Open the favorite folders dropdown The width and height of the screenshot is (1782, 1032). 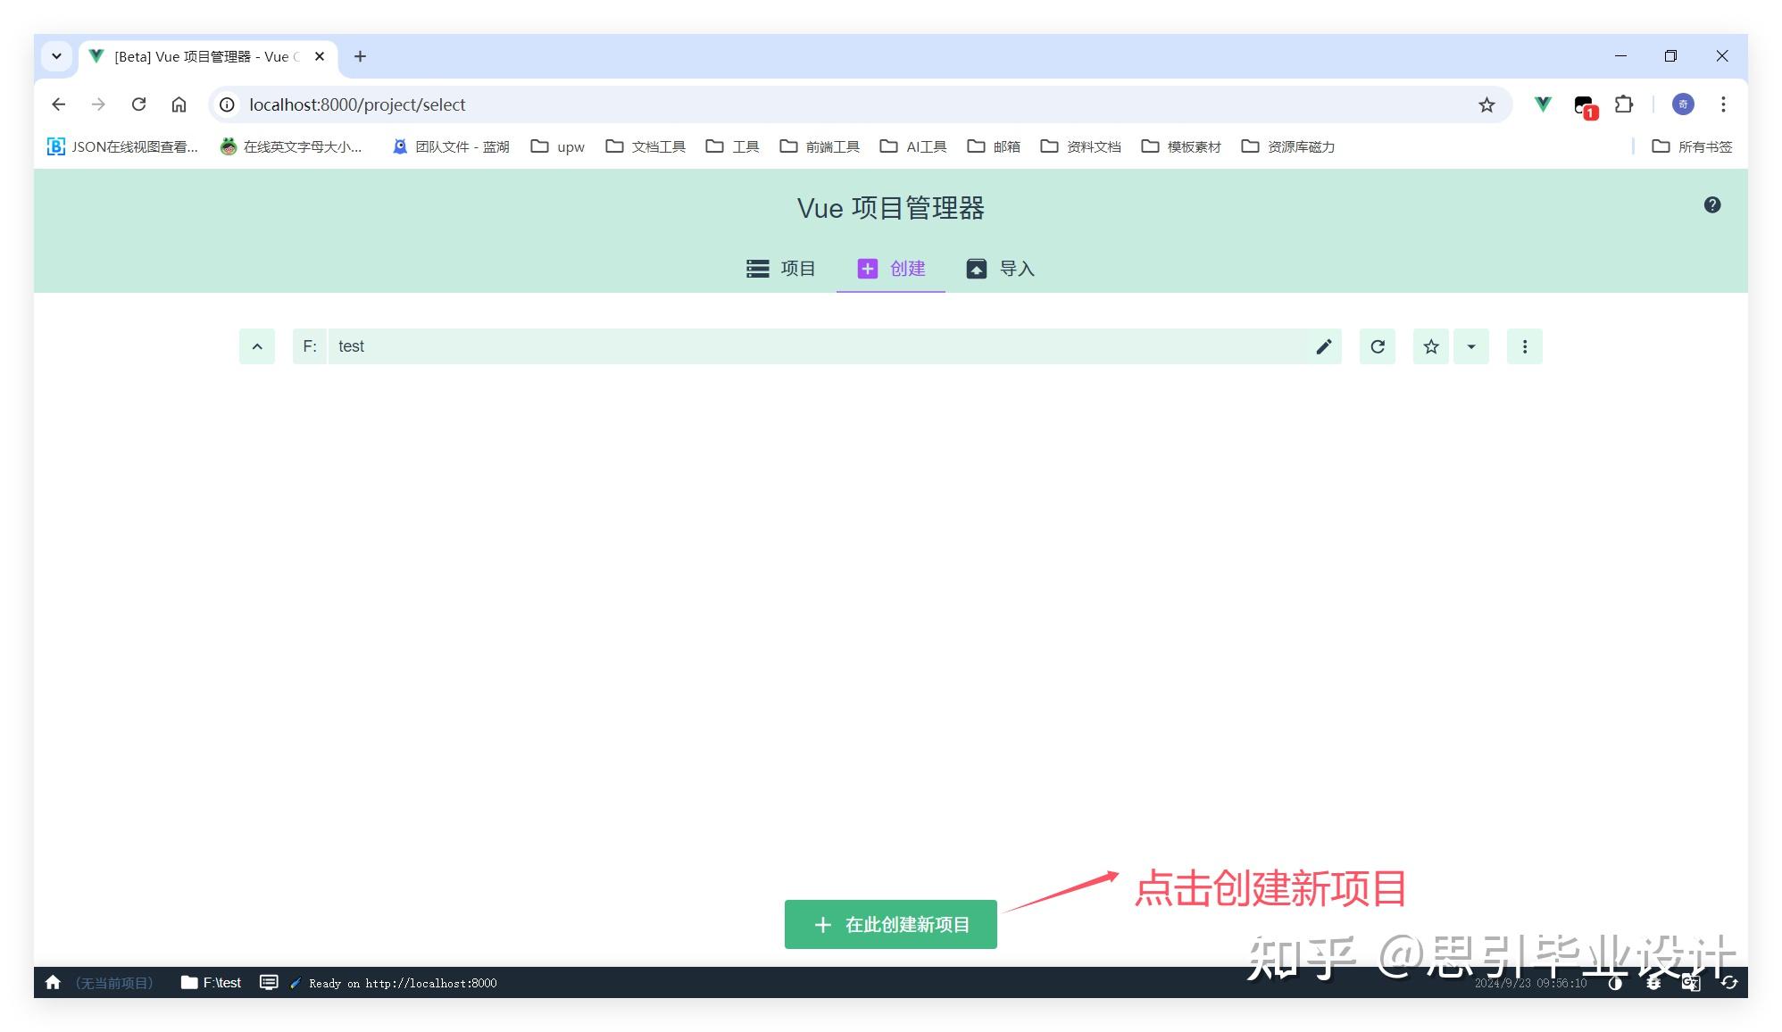pos(1471,346)
